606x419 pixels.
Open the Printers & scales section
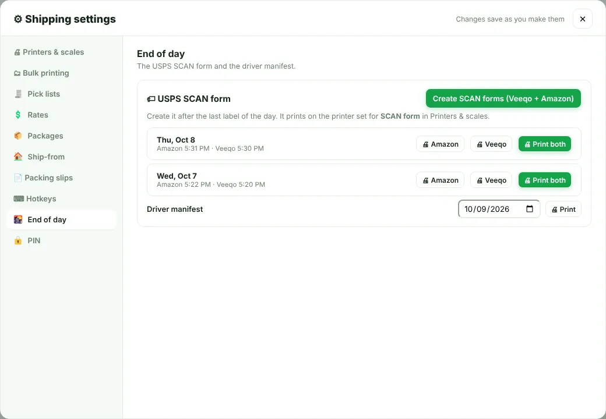61,52
